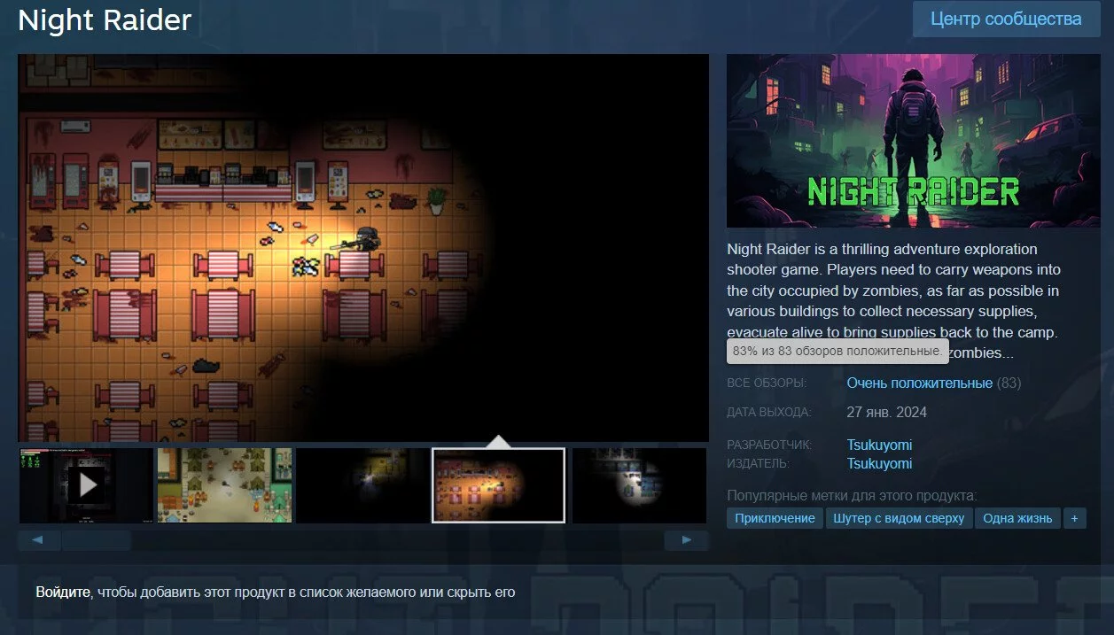Click the left arrow of thumbnail strip

point(39,540)
